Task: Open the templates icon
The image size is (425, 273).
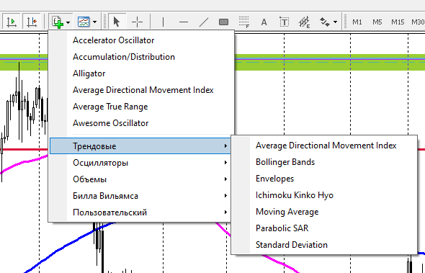Action: (x=84, y=22)
